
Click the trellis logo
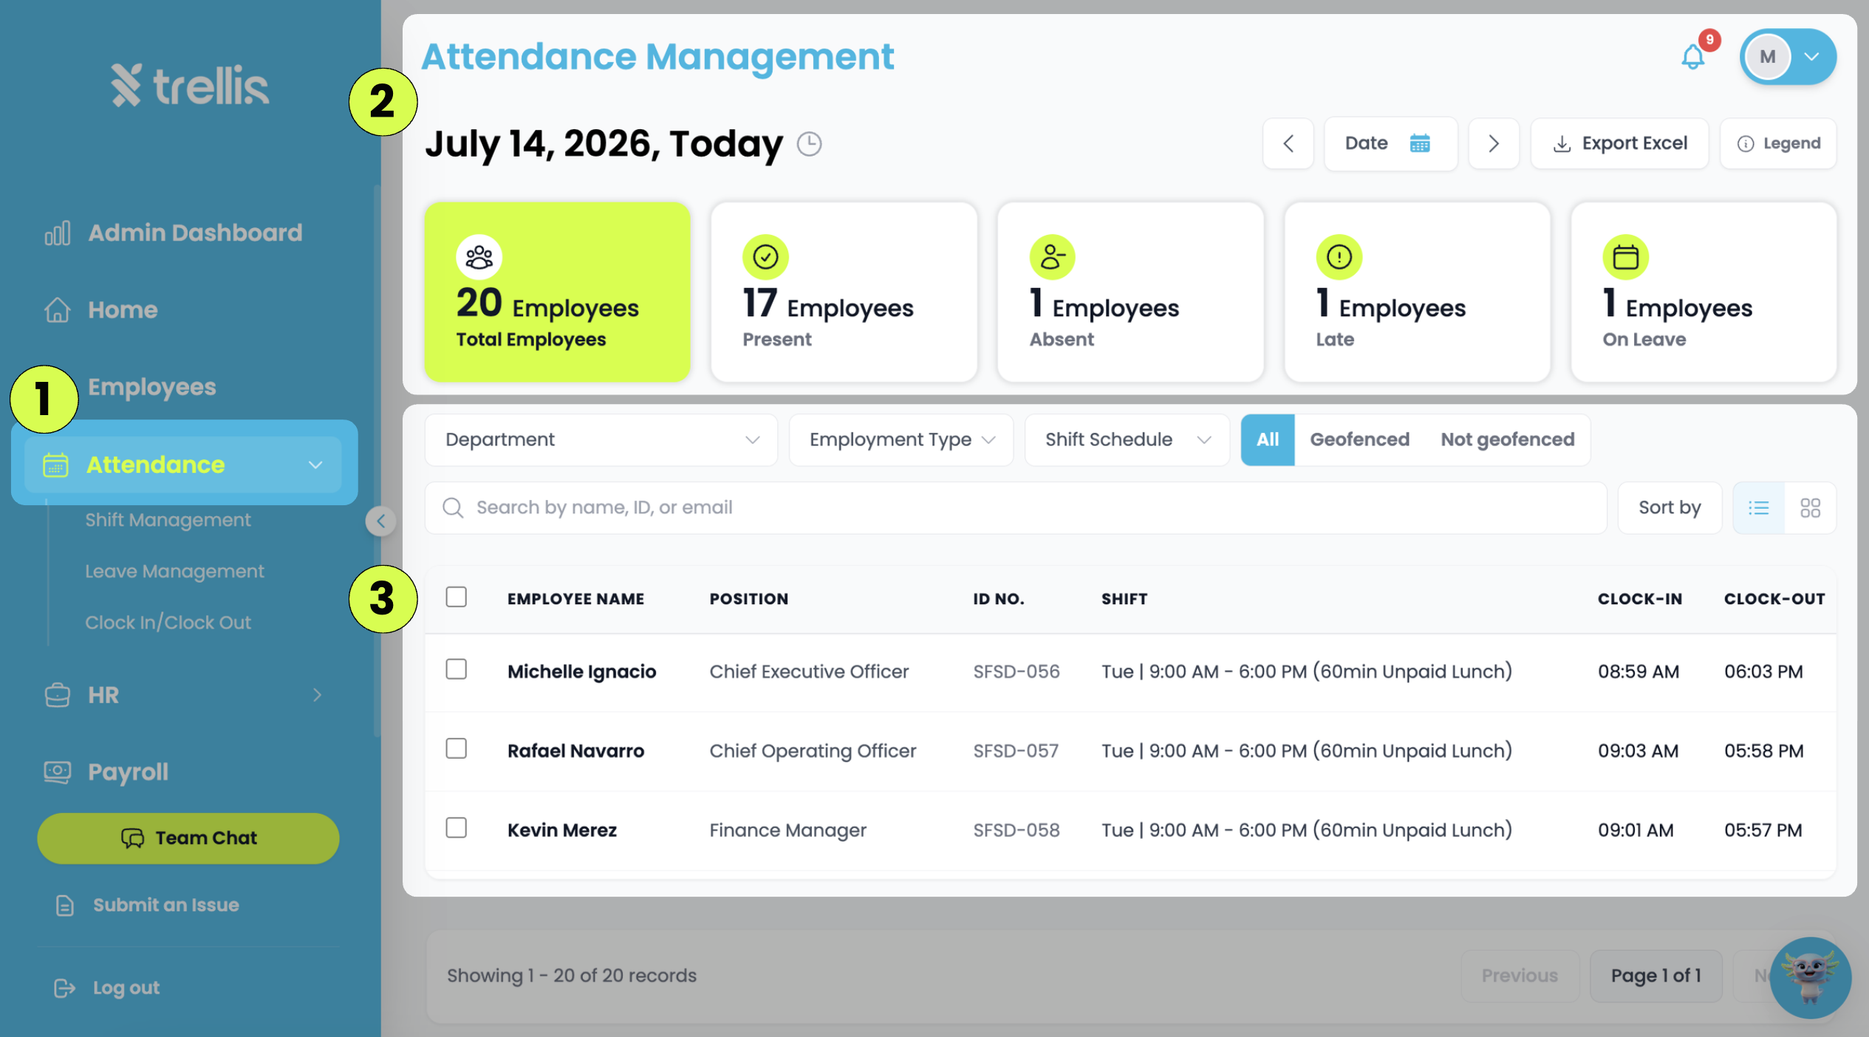190,86
